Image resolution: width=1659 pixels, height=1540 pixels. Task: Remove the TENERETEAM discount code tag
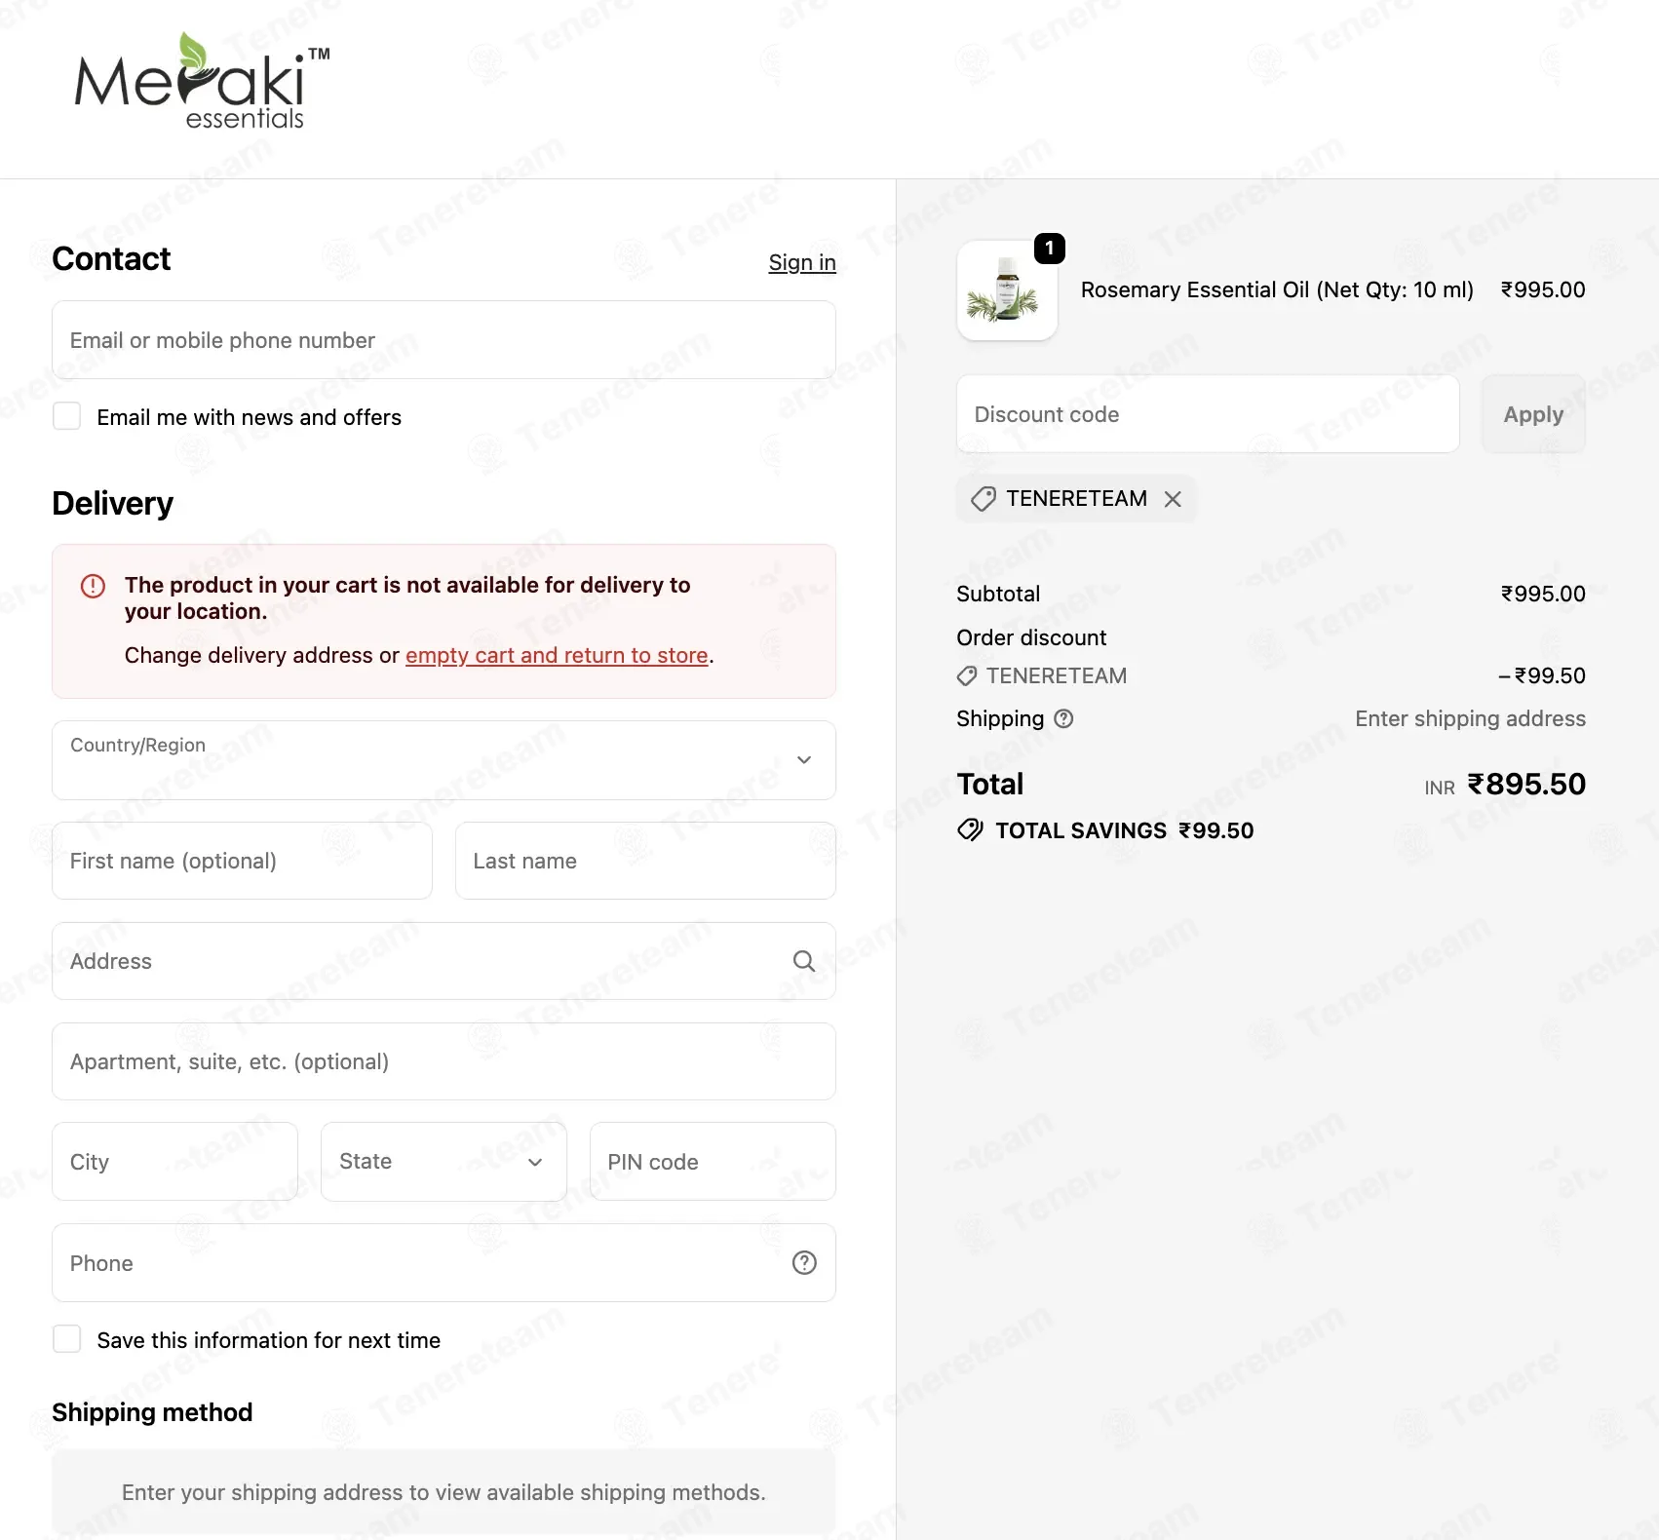(1173, 499)
